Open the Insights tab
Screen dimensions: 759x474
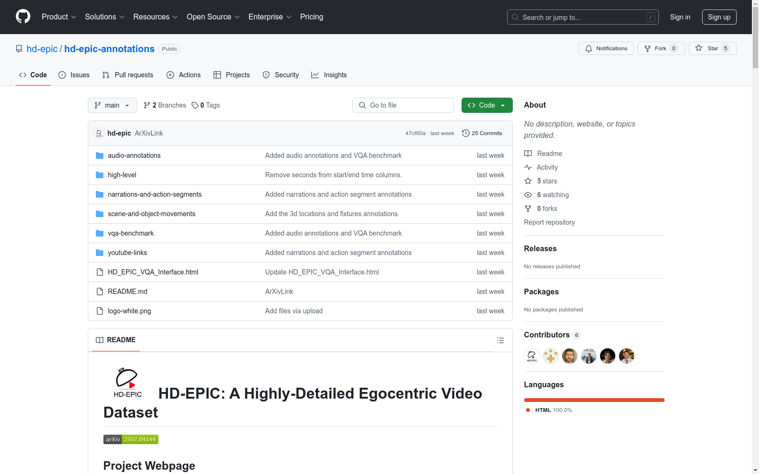(329, 75)
